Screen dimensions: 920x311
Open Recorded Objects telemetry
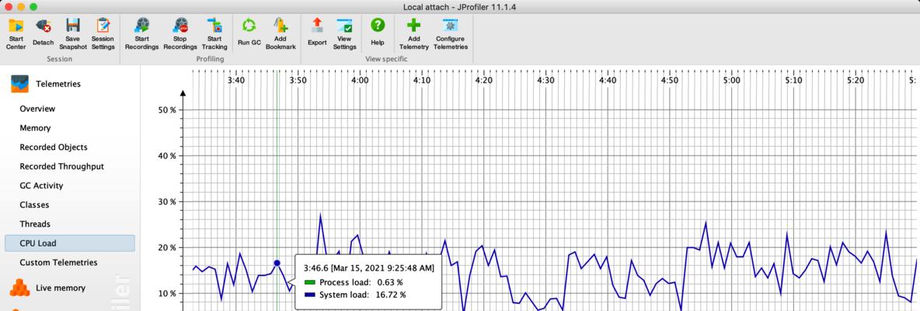[x=54, y=147]
